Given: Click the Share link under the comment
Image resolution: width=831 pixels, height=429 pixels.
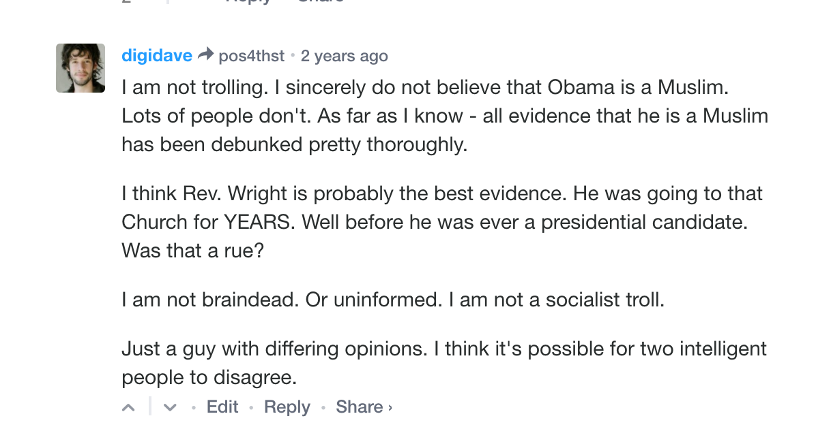Looking at the screenshot, I should point(359,407).
